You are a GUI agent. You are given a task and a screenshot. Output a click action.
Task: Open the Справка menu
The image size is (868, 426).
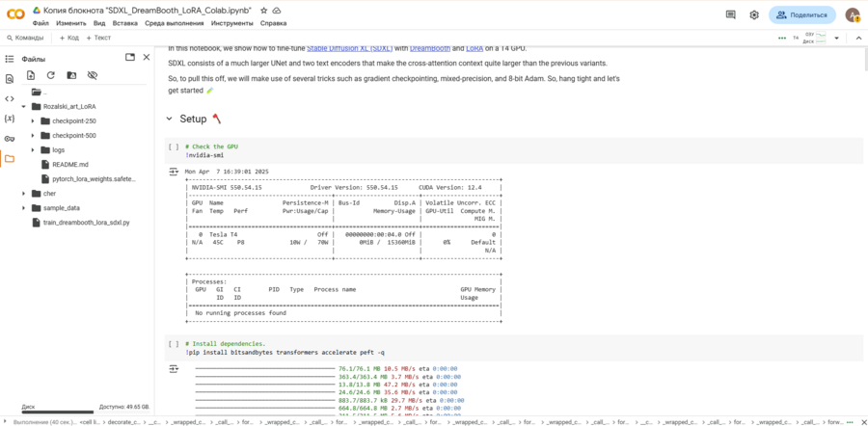click(x=274, y=23)
